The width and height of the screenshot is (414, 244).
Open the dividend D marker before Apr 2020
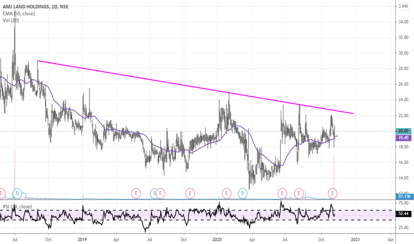[x=243, y=193]
